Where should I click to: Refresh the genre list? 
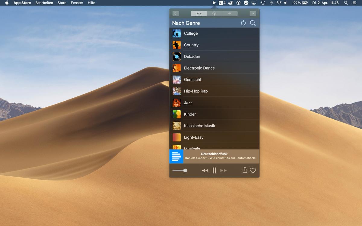pyautogui.click(x=243, y=23)
